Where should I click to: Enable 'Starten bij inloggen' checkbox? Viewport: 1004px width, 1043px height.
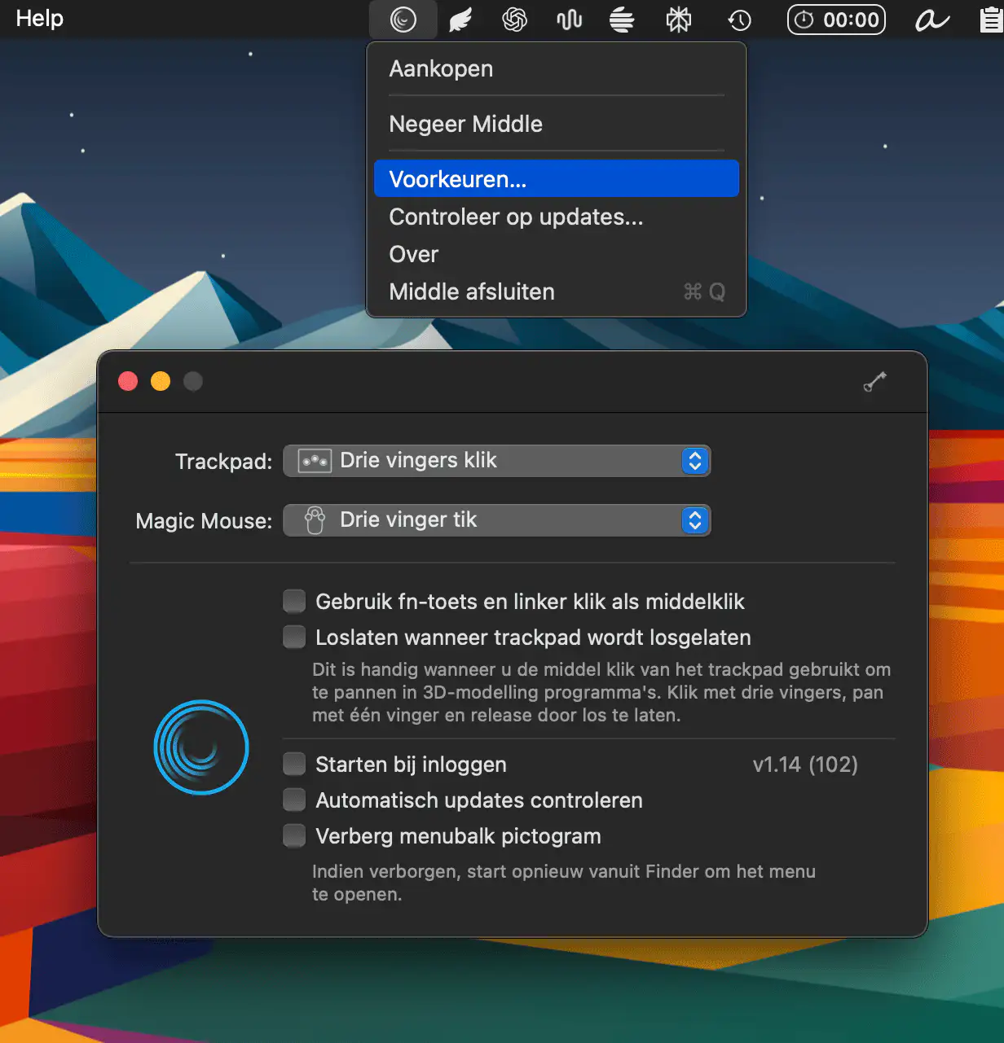click(294, 764)
